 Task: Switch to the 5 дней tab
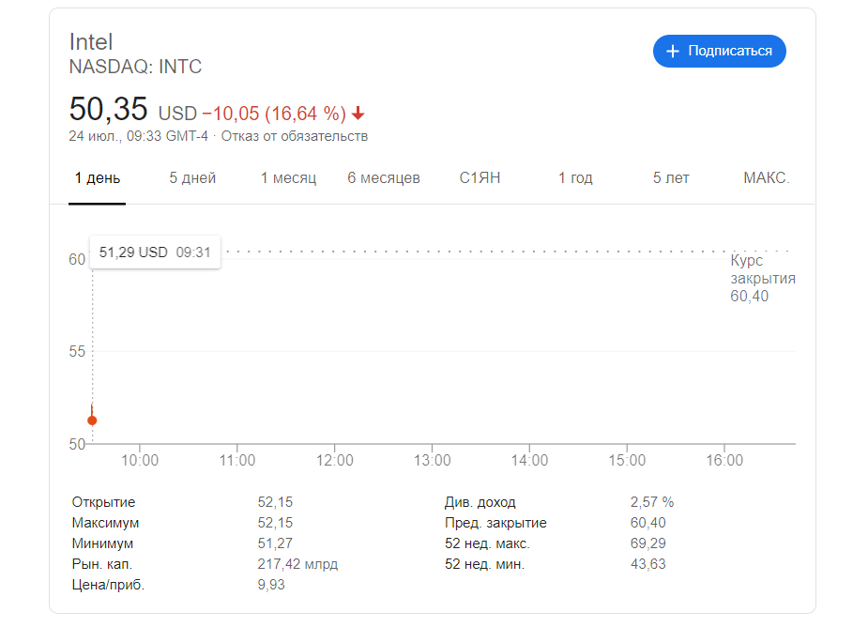[192, 178]
